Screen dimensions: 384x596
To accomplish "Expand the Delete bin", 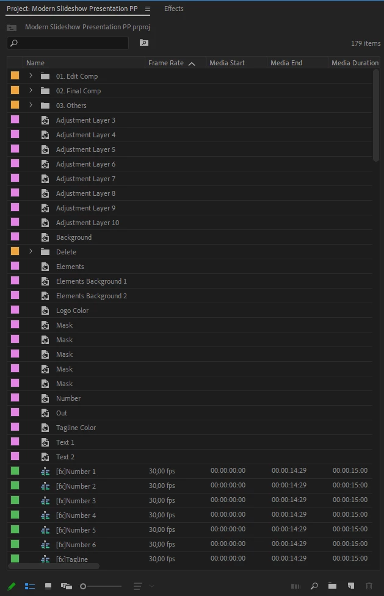I will coord(31,251).
